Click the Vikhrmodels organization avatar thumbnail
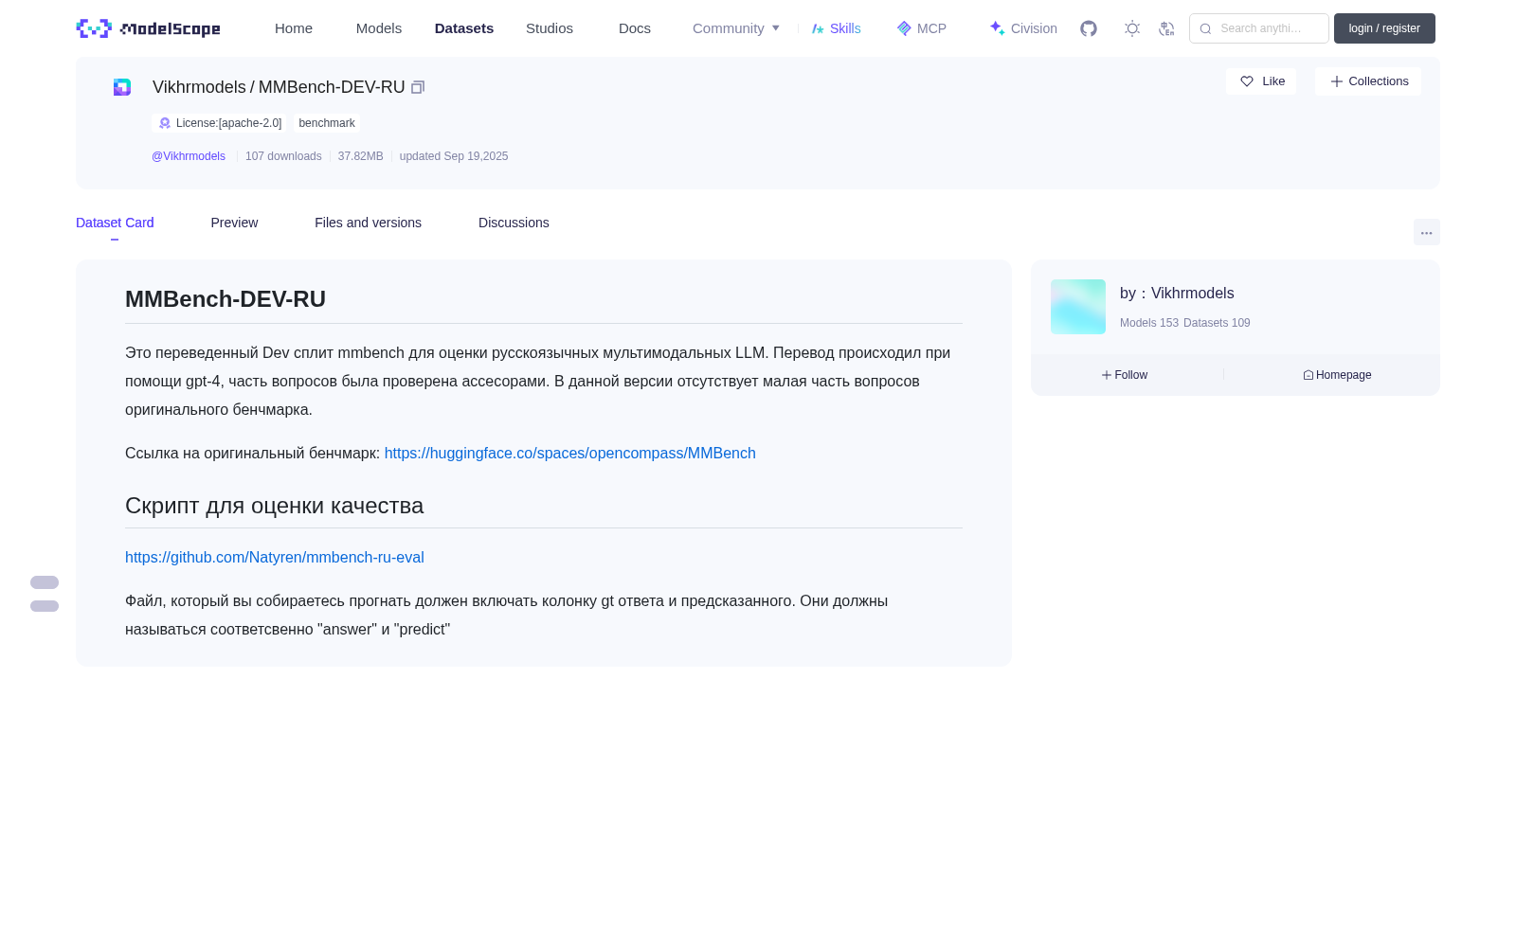This screenshot has height=947, width=1516. (1078, 307)
